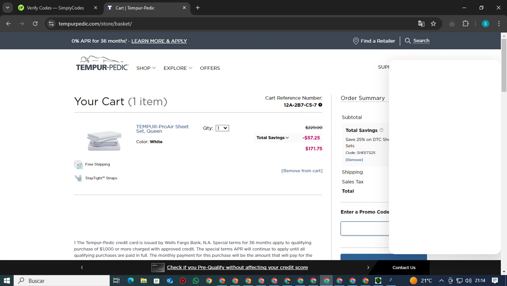Launch Microsoft Edge from taskbar

(x=130, y=281)
